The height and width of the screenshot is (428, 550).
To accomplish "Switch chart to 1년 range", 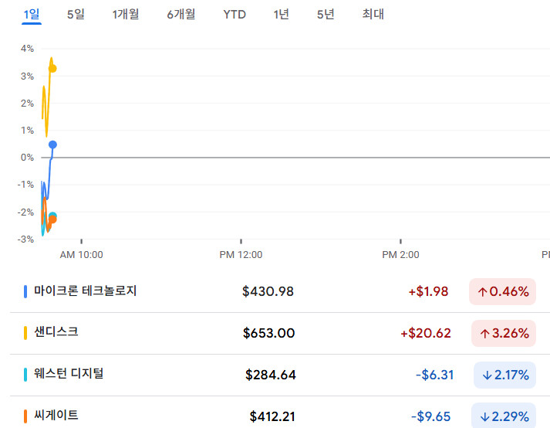I will (282, 14).
